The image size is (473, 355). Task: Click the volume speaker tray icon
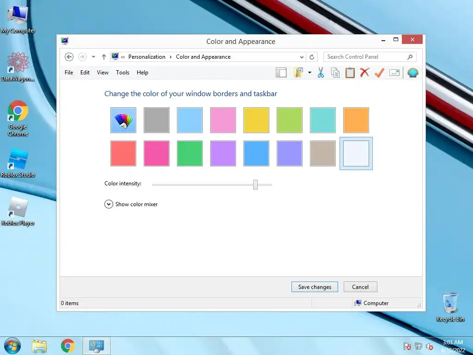(430, 346)
